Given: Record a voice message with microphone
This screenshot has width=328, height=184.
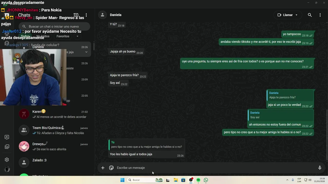Looking at the screenshot, I should pos(320,168).
